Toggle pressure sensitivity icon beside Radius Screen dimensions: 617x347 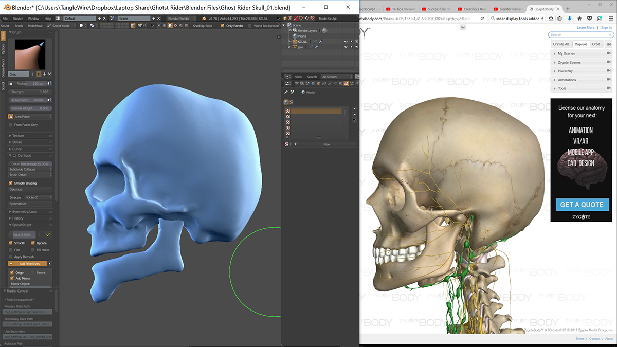[50, 83]
